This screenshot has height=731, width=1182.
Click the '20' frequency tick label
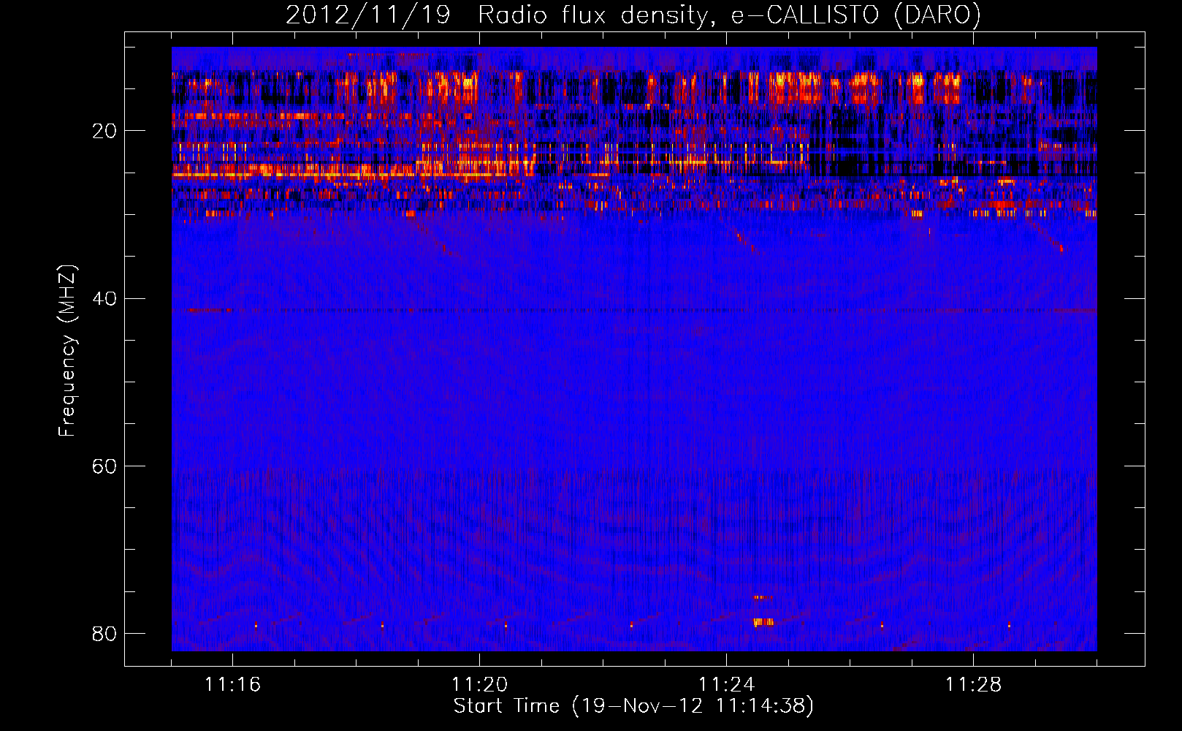pos(104,131)
